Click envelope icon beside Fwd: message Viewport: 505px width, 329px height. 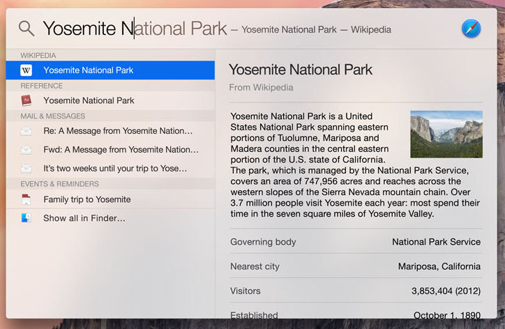click(x=27, y=150)
